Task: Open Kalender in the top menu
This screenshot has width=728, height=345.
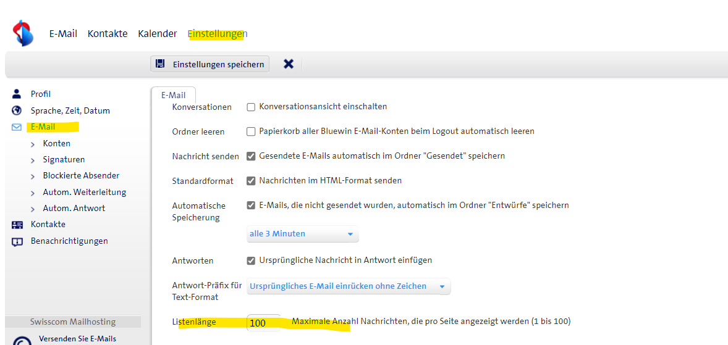Action: pos(158,34)
